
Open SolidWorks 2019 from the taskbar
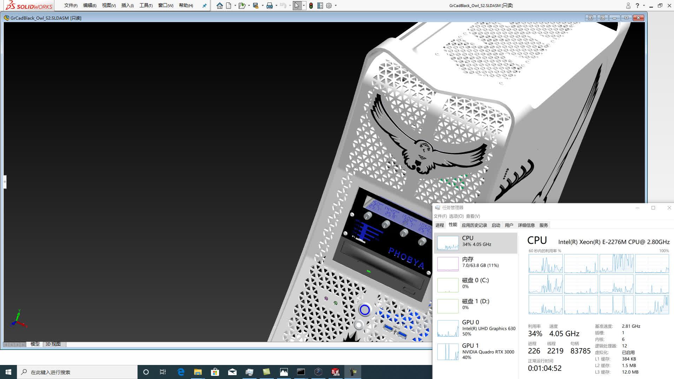click(335, 372)
